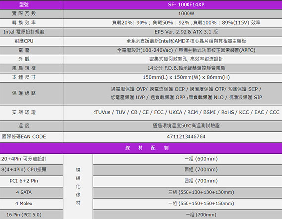This screenshot has width=282, height=219.
Task: Click the 實際瓦數 row label
Action: tap(24, 14)
